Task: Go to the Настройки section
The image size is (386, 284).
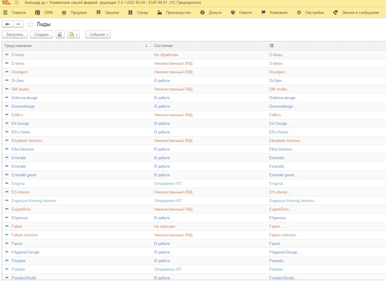Action: click(x=310, y=13)
